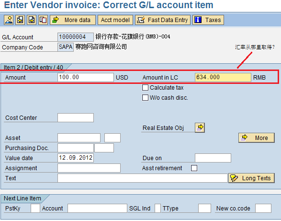Screen dimensions: 281x221
Task: Open More data toolbar button
Action: [73, 20]
